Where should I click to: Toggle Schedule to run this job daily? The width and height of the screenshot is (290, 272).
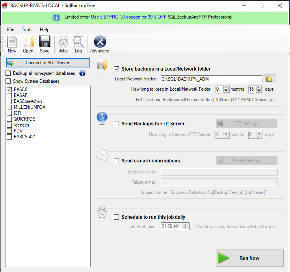tap(116, 217)
